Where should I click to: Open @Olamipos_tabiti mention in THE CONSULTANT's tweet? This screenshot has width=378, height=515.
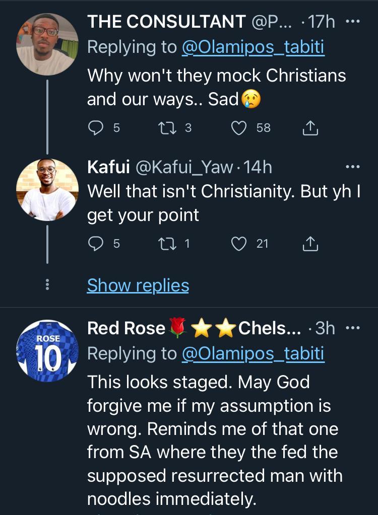[x=253, y=47]
